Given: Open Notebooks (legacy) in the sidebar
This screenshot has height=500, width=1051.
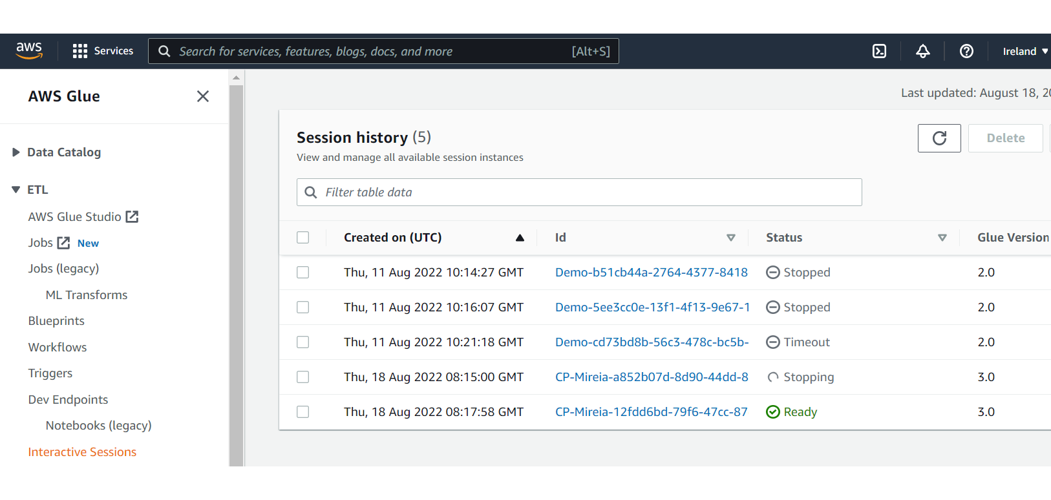Looking at the screenshot, I should (x=98, y=426).
